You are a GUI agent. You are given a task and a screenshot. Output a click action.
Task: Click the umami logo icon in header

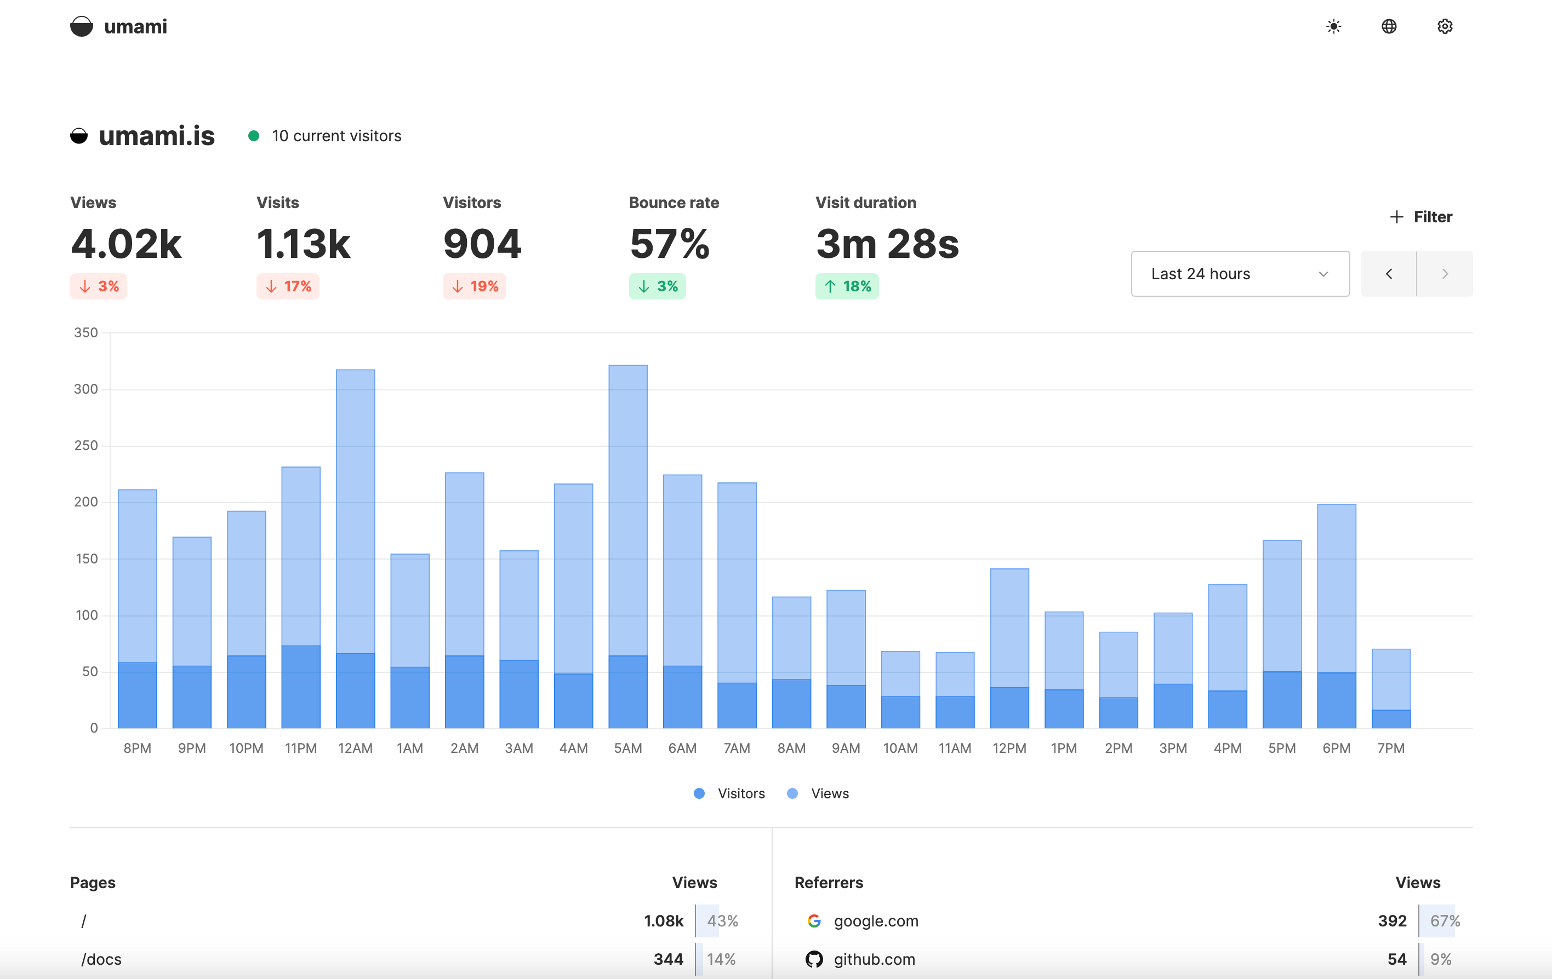82,26
